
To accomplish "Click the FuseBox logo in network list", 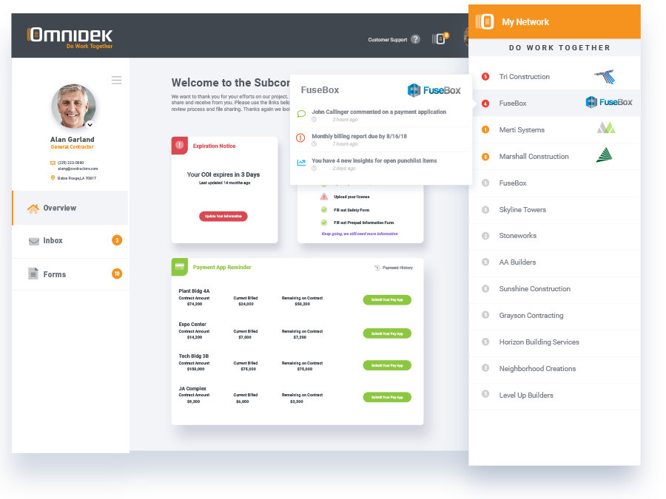I will click(609, 102).
